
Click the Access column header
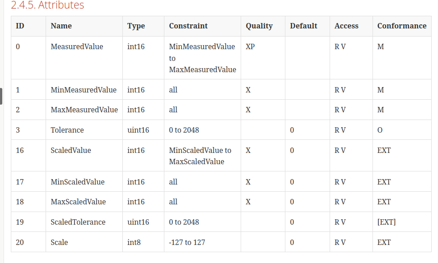346,26
